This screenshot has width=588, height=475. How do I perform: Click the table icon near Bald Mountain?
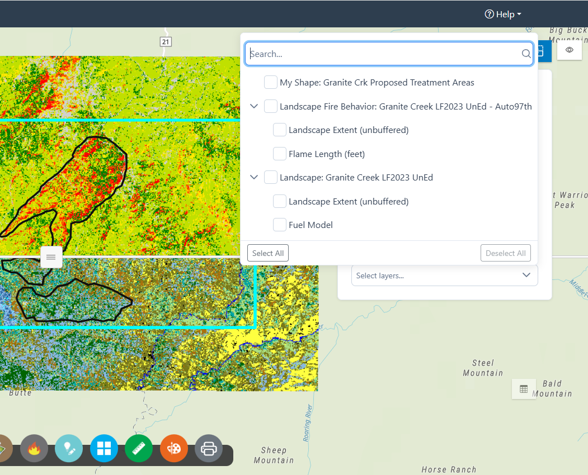pos(524,389)
